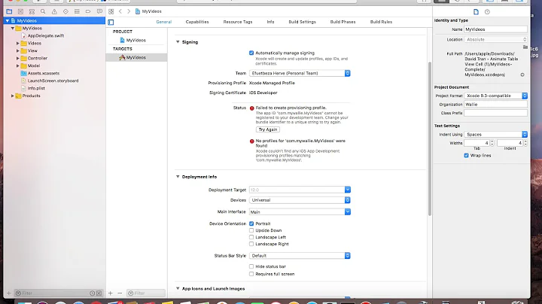542x304 pixels.
Task: Select MyVideos under PROJECT
Action: (136, 40)
